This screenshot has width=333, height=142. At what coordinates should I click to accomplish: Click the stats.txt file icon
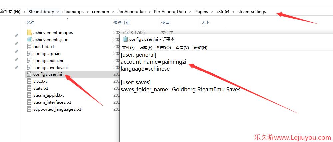click(x=29, y=88)
